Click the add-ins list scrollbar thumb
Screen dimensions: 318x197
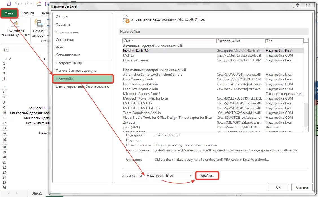coord(306,73)
